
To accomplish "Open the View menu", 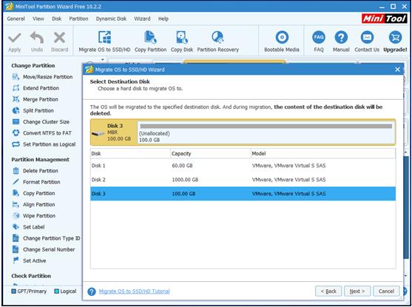I will [x=38, y=19].
